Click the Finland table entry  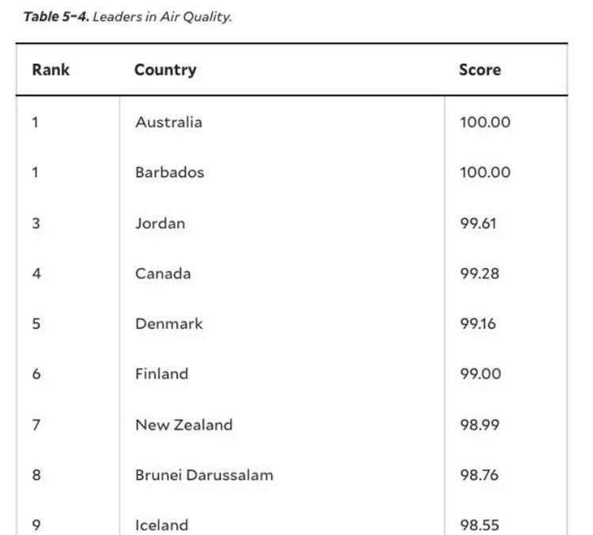coord(161,374)
